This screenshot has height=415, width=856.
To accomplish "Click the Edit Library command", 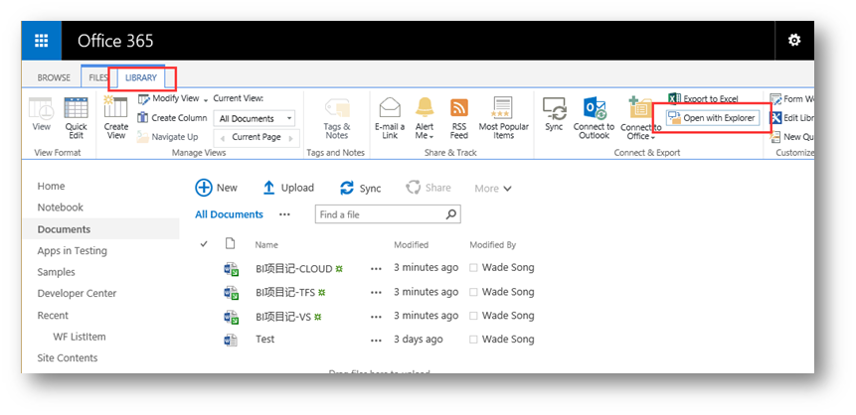I will 791,118.
